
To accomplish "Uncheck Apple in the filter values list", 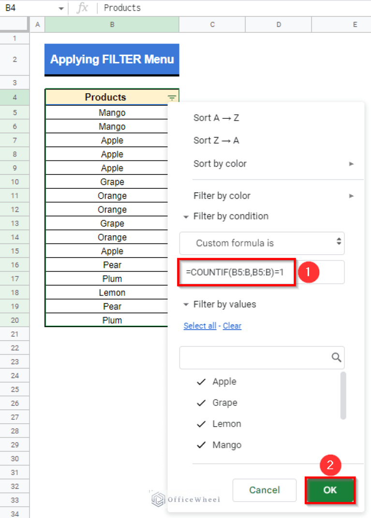I will tap(201, 382).
